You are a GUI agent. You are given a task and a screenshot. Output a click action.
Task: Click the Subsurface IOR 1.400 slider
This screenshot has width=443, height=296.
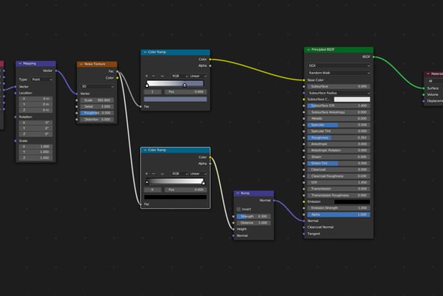click(x=338, y=106)
